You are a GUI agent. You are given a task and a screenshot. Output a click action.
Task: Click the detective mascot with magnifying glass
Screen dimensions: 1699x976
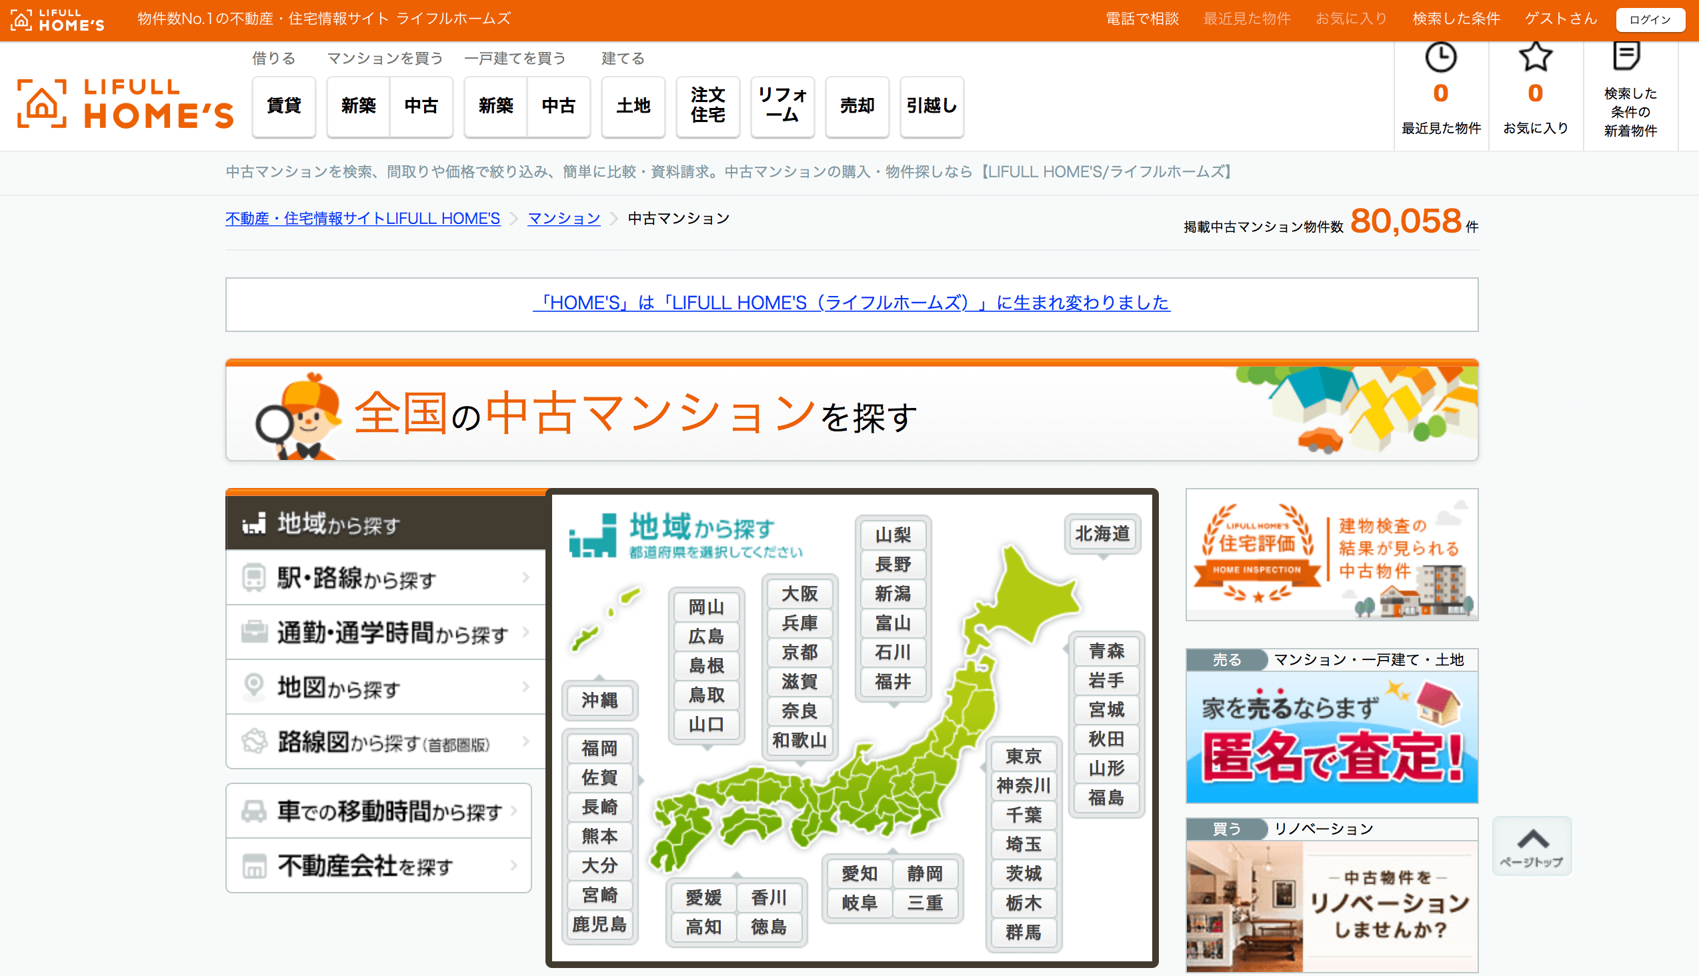point(297,416)
